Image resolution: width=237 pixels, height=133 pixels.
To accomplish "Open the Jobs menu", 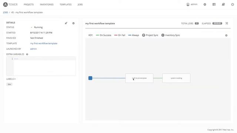I will [80, 4].
